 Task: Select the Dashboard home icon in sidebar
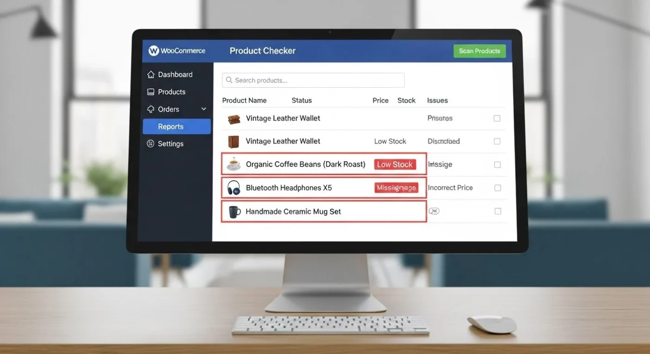point(150,74)
